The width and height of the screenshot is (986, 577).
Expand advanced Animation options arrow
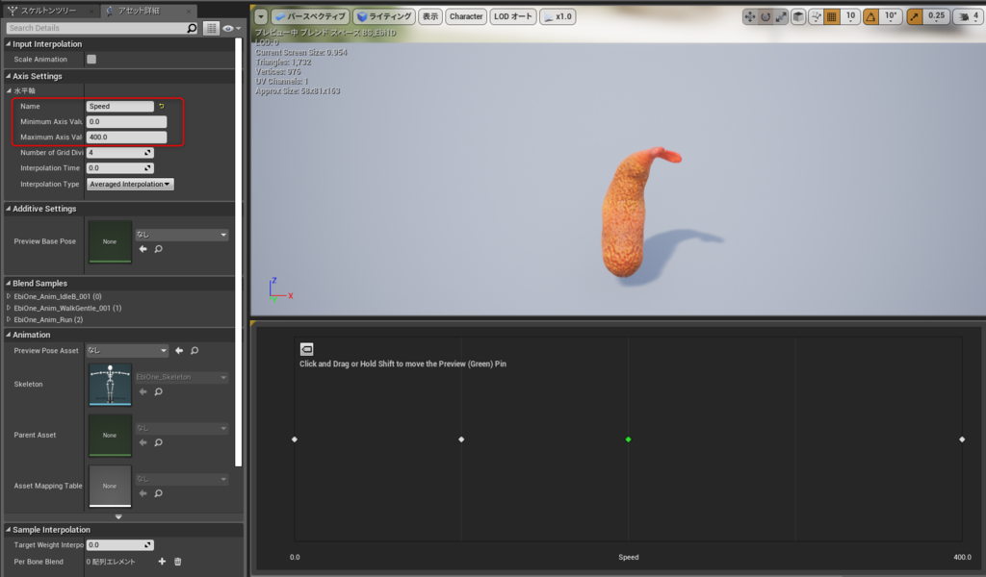(118, 516)
